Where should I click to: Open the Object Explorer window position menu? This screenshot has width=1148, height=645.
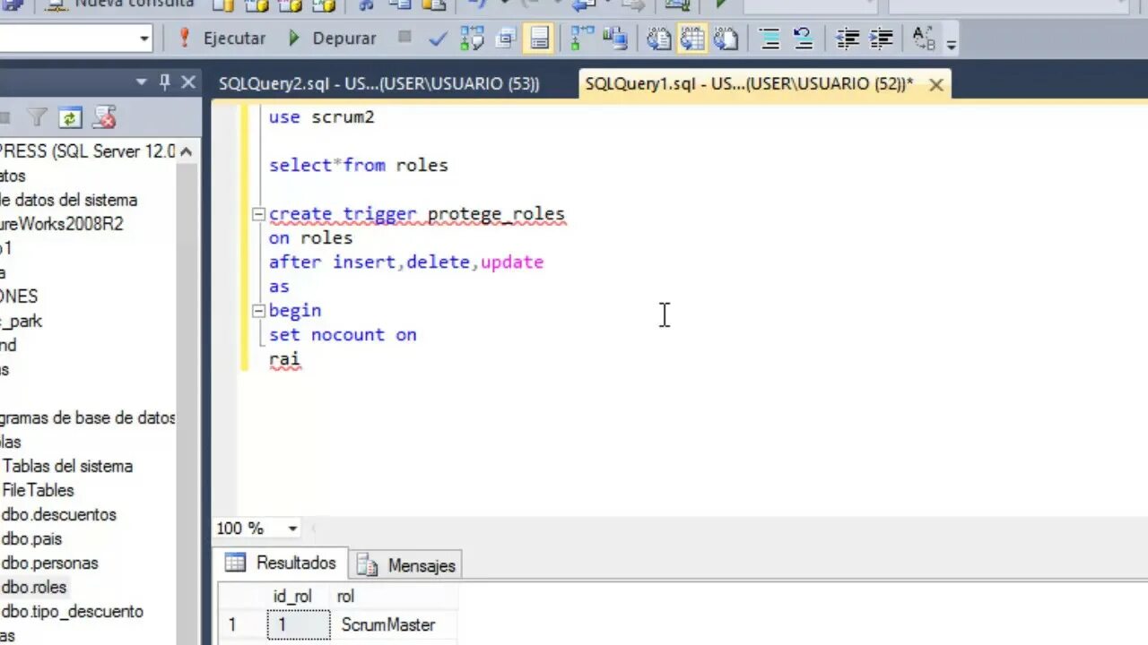141,82
